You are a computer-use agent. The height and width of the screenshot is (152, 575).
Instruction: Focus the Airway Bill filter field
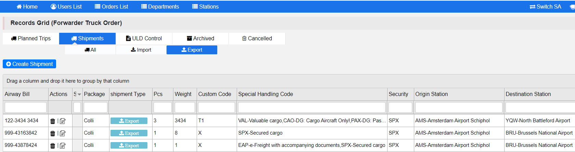click(x=26, y=107)
